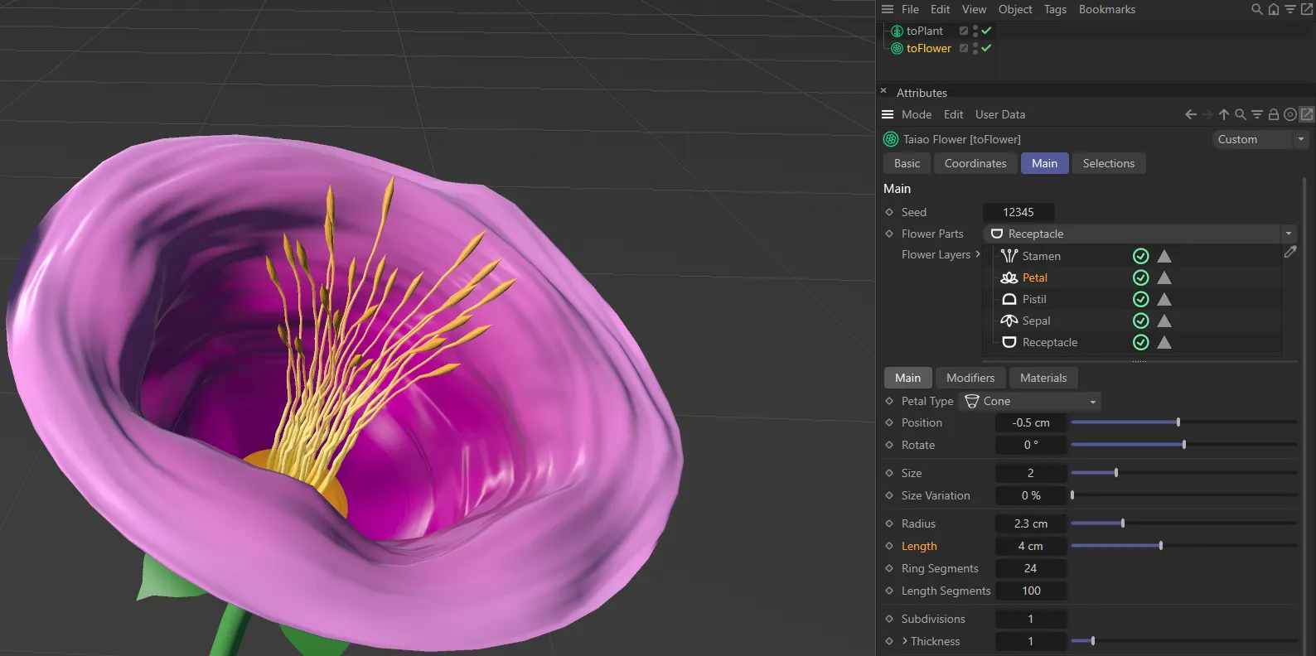This screenshot has height=656, width=1316.
Task: Click the toFlower layer tag square
Action: coord(964,48)
